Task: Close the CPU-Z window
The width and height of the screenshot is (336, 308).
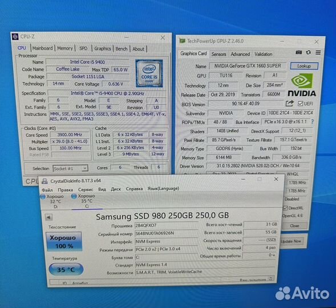Action: pyautogui.click(x=163, y=38)
